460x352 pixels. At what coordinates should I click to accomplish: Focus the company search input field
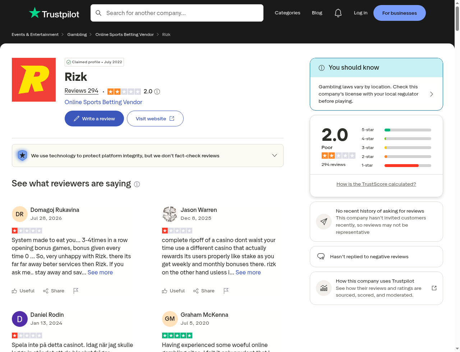(x=177, y=13)
